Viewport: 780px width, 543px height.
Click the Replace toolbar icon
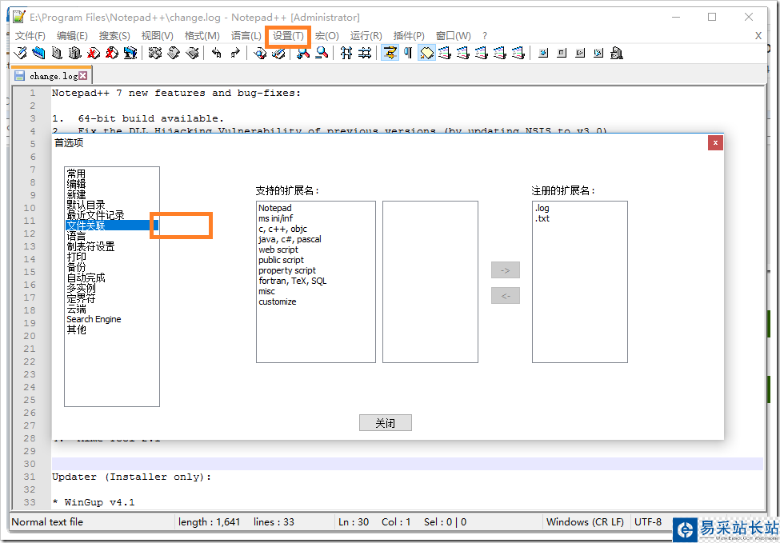278,53
